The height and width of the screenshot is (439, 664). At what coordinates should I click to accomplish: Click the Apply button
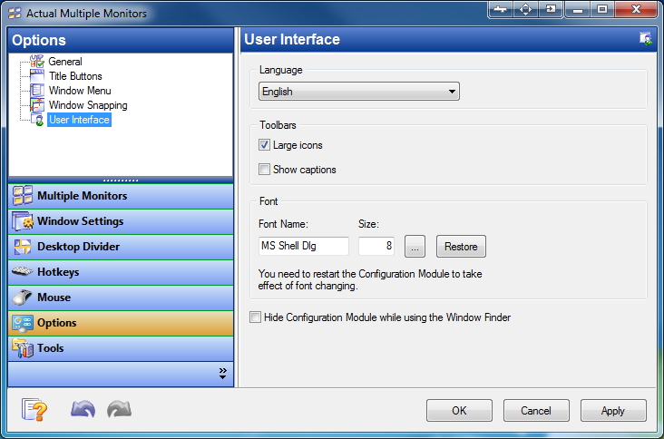coord(613,411)
